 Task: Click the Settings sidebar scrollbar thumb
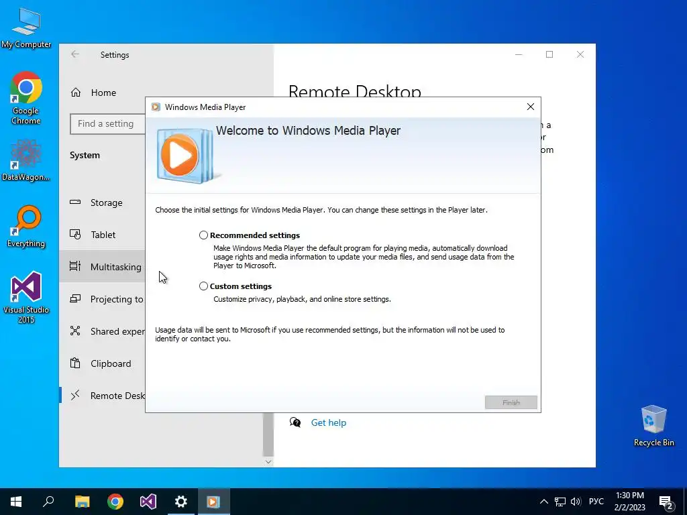point(268,435)
